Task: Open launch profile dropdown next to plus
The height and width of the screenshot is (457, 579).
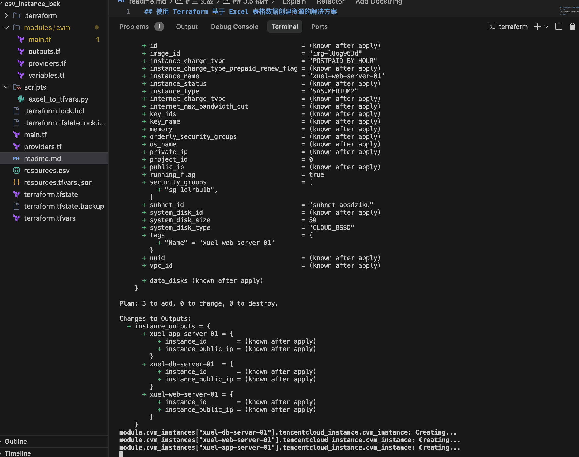Action: click(x=546, y=27)
